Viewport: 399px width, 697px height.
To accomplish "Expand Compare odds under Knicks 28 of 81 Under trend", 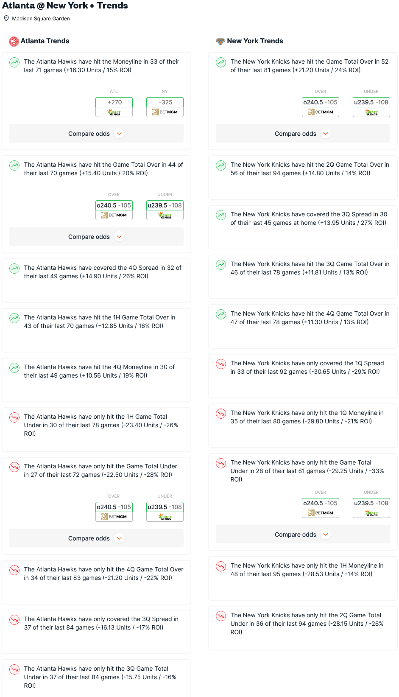I will pos(303,535).
